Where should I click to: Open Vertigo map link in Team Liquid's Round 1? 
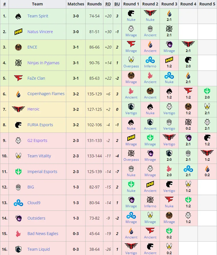131,253
